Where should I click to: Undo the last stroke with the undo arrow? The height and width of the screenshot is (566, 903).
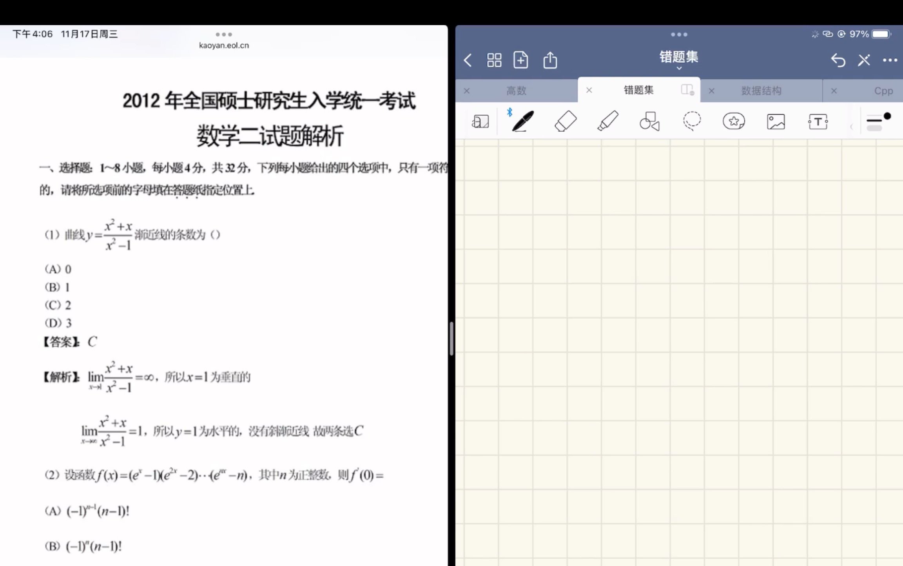(x=838, y=60)
